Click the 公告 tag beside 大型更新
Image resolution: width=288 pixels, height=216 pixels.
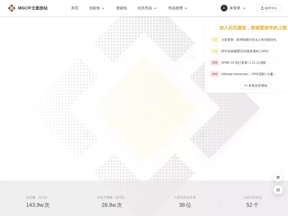tap(215, 40)
